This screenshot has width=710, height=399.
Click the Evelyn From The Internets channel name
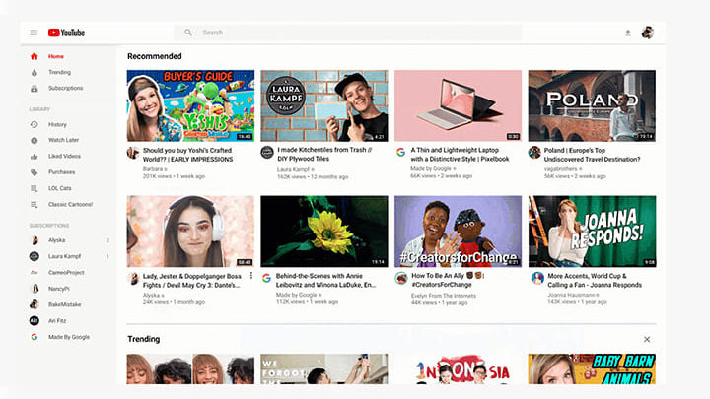point(444,296)
